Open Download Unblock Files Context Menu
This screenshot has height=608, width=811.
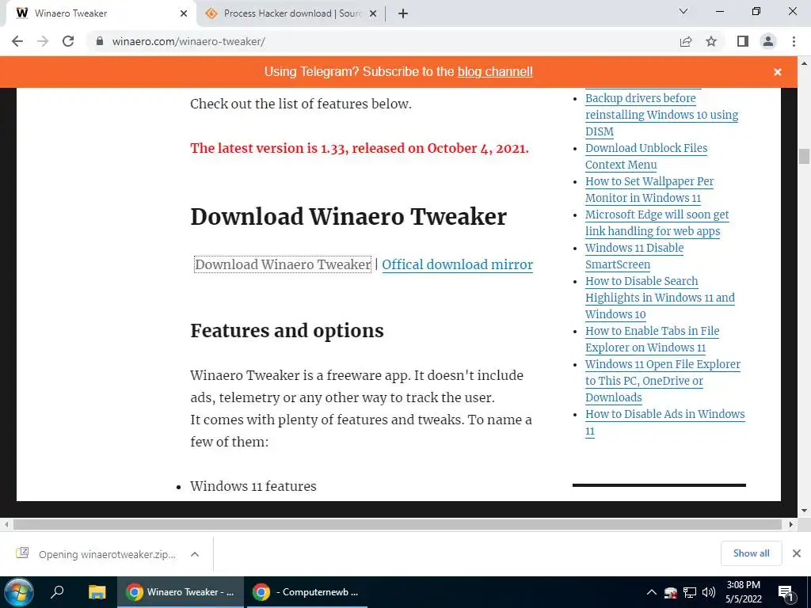coord(646,156)
